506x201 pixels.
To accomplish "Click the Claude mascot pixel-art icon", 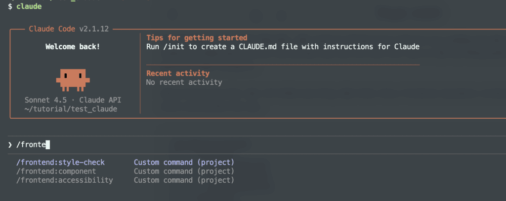I will pyautogui.click(x=73, y=80).
